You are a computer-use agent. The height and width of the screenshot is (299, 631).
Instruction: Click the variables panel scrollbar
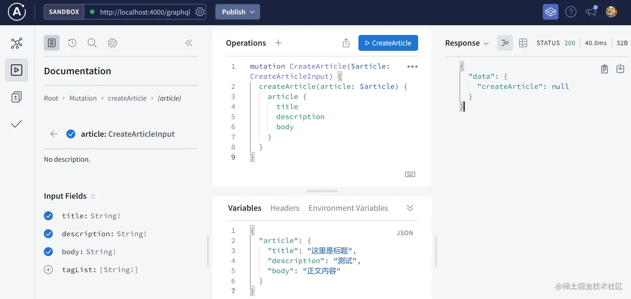click(x=436, y=251)
